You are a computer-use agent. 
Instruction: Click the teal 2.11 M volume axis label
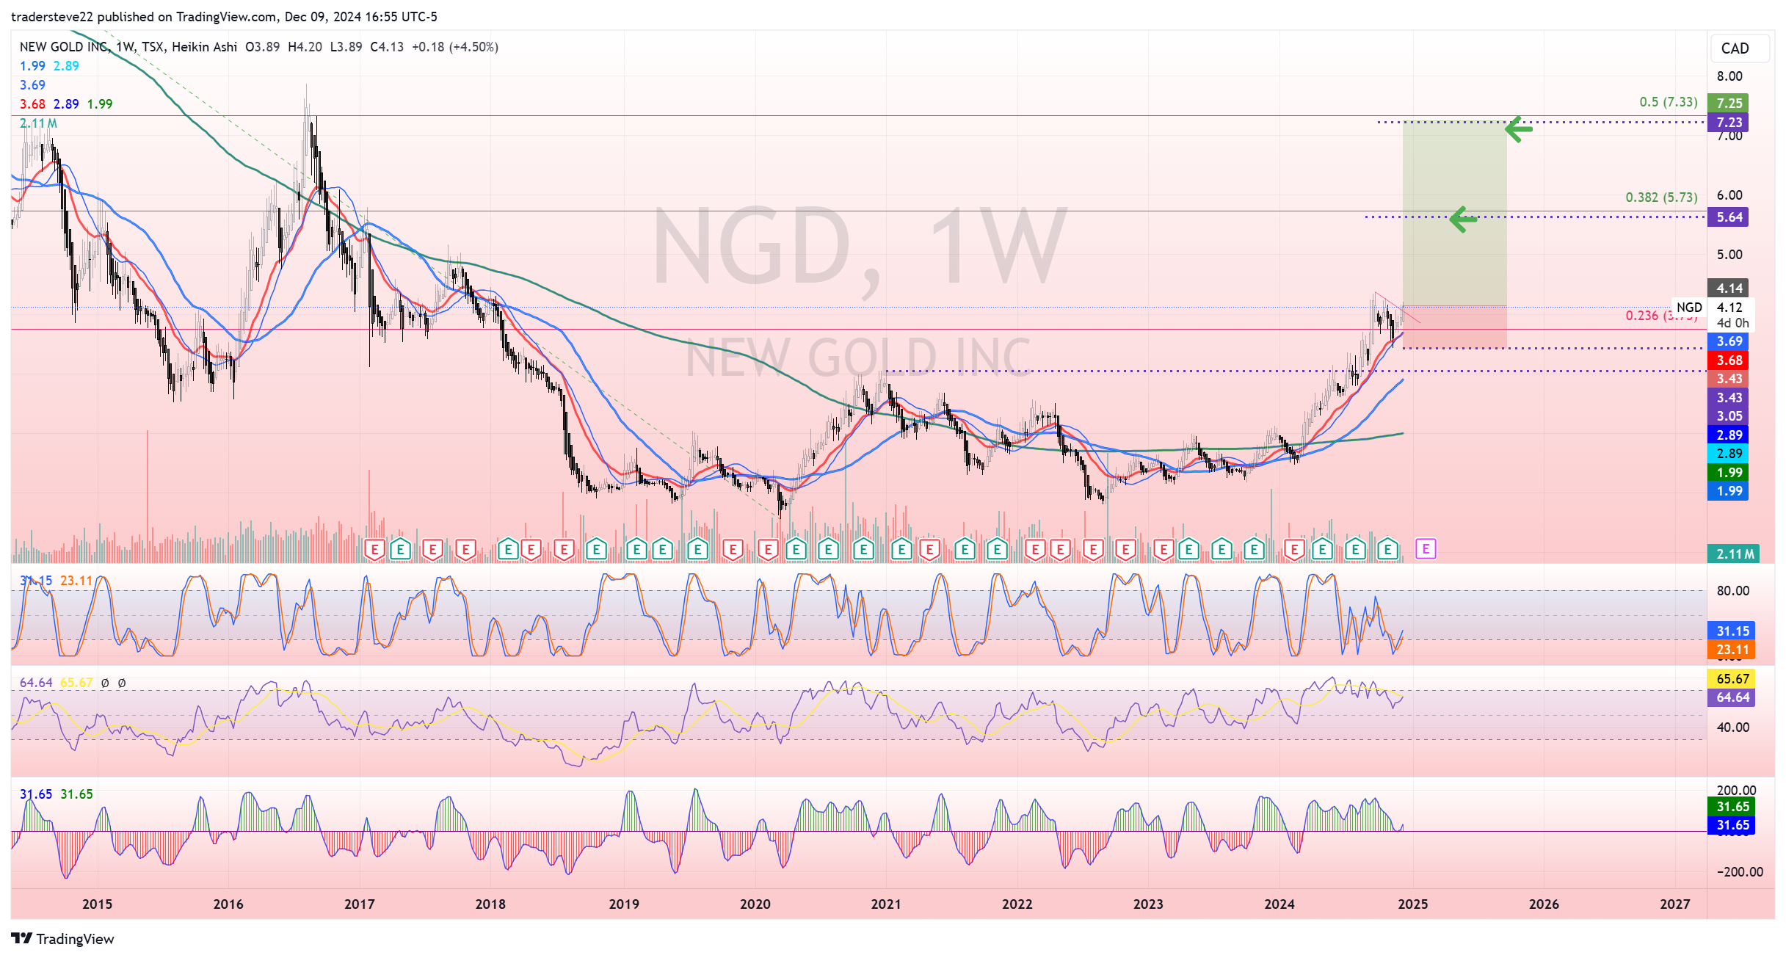point(1735,554)
